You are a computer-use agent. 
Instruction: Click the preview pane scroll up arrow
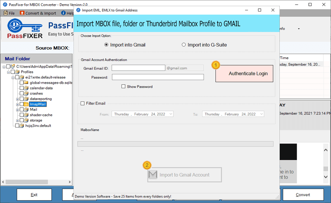pos(326,150)
